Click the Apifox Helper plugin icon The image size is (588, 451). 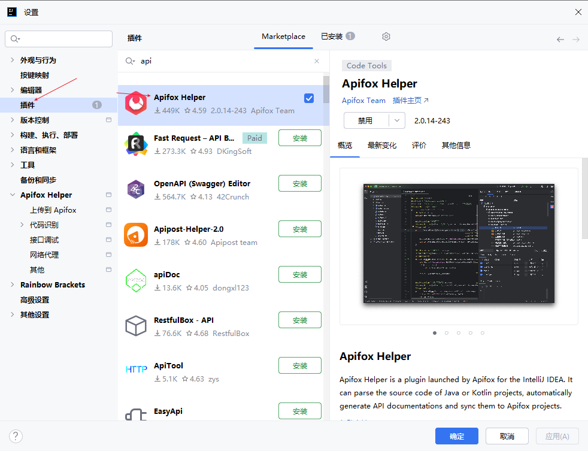(x=136, y=103)
